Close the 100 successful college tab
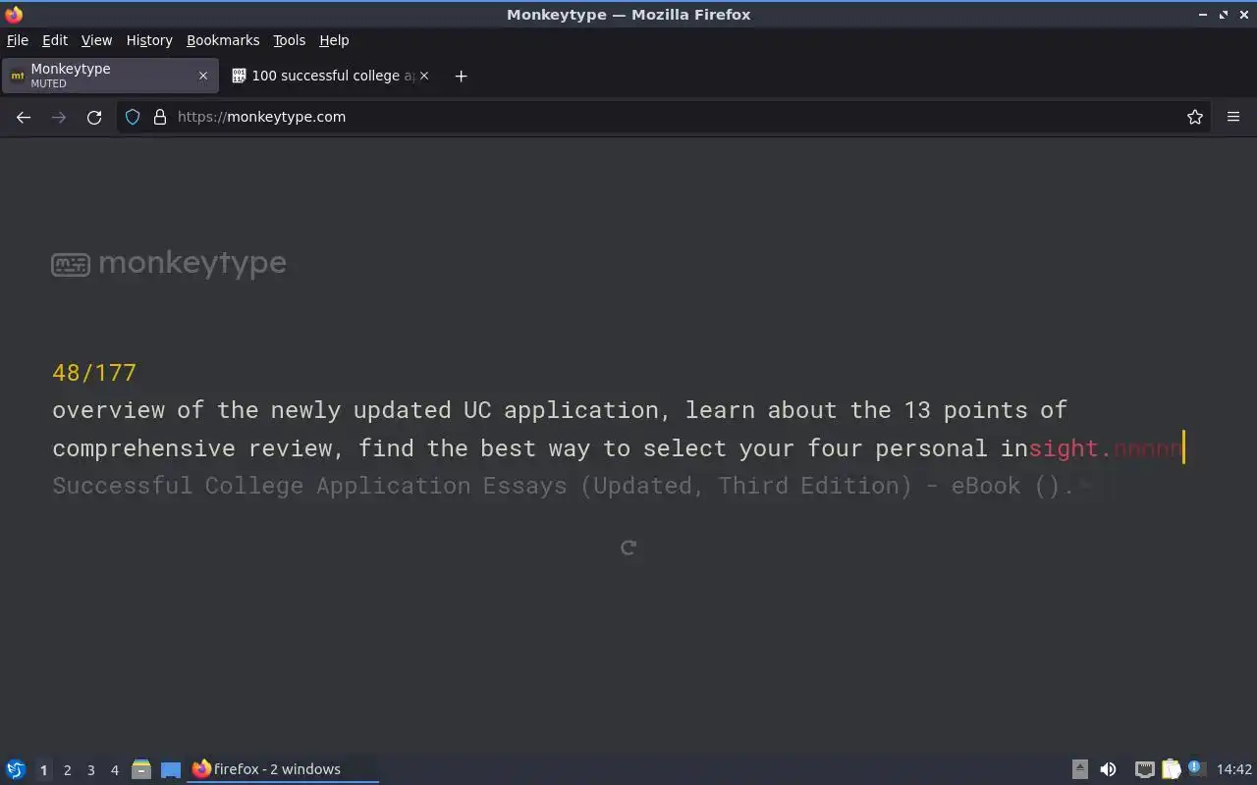The width and height of the screenshot is (1257, 785). point(424,76)
